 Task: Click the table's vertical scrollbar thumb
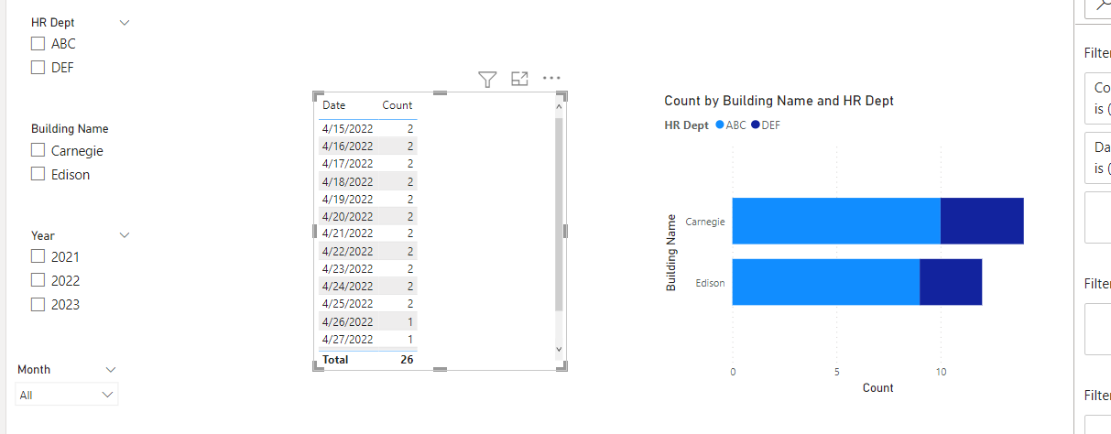[x=559, y=214]
